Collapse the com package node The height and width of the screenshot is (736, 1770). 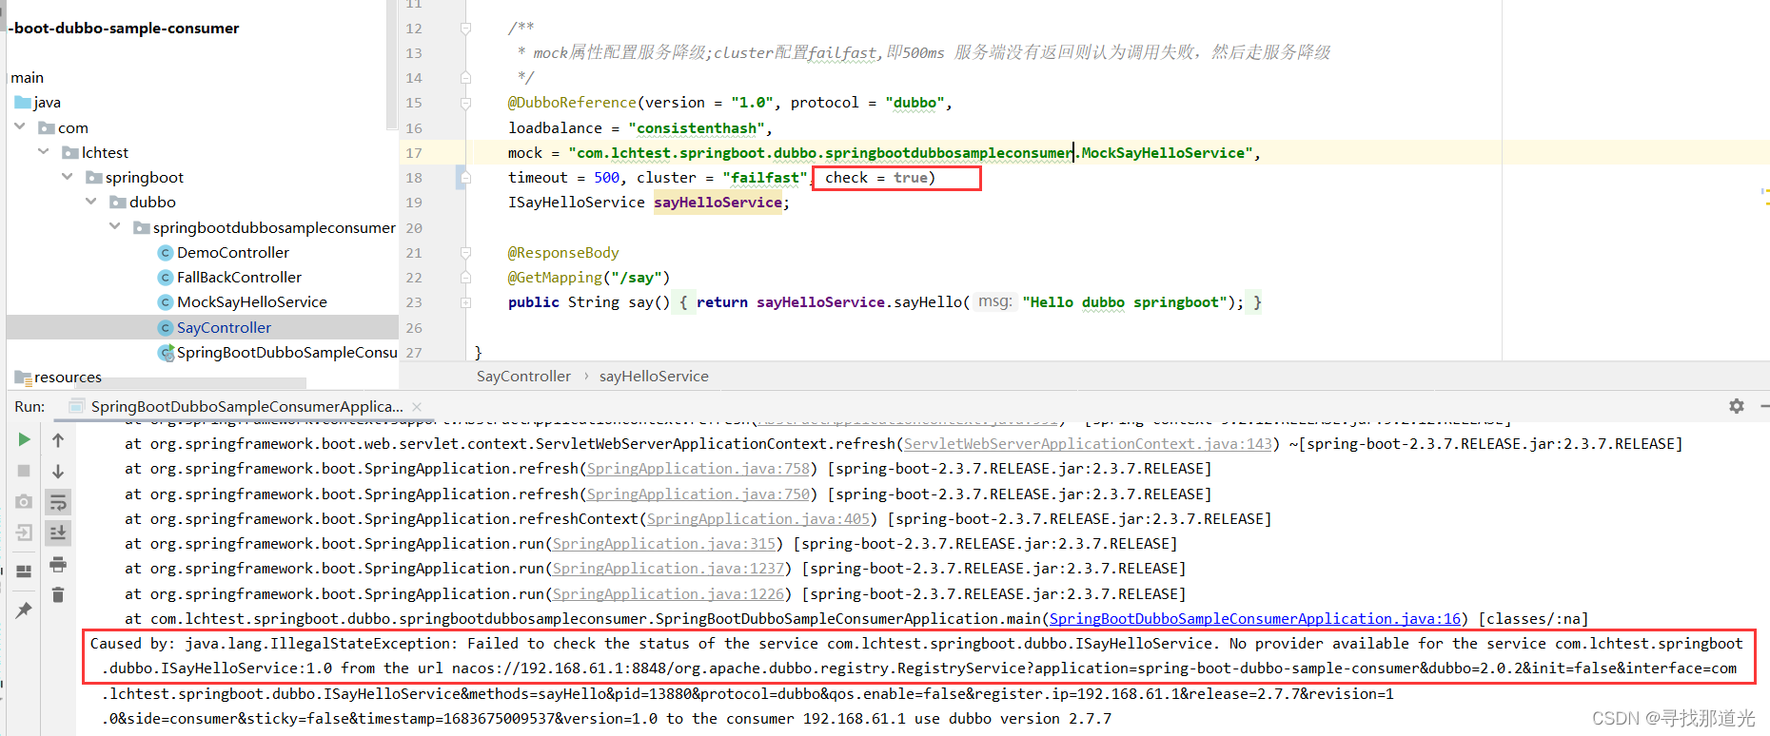coord(20,126)
